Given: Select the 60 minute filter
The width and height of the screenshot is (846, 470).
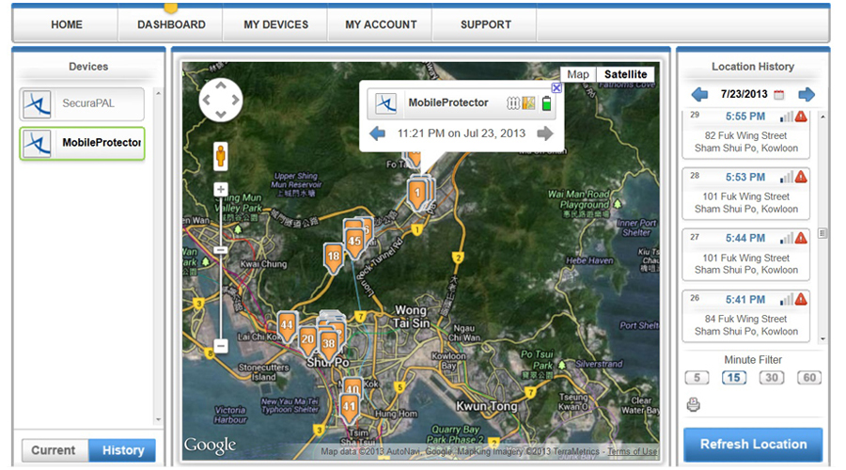Looking at the screenshot, I should [x=809, y=378].
